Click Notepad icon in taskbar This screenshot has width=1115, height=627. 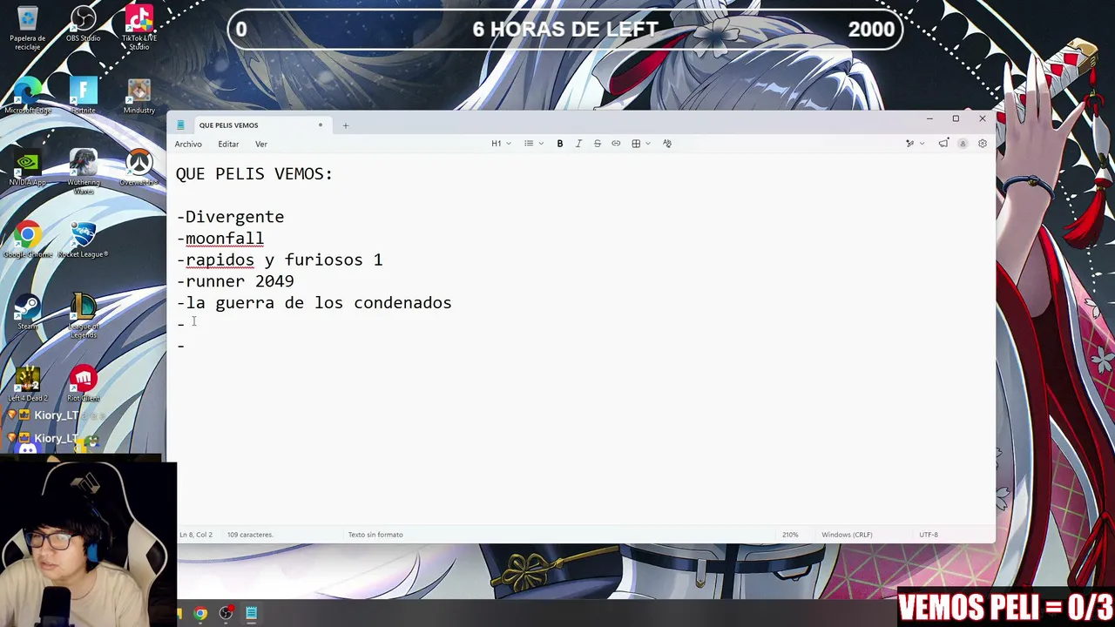coord(251,613)
